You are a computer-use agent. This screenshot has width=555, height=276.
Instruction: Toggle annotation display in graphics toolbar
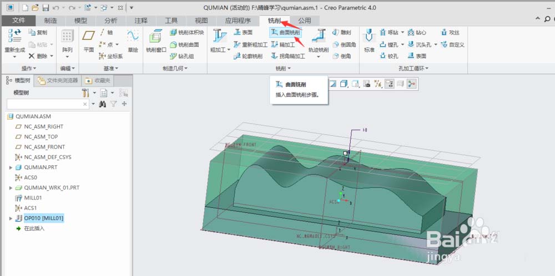click(390, 84)
